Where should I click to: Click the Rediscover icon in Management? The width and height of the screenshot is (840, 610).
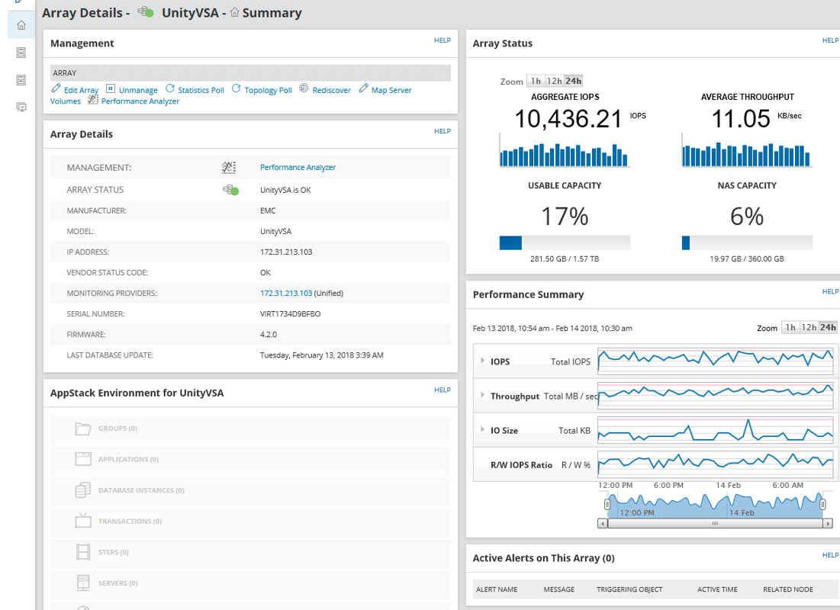304,89
